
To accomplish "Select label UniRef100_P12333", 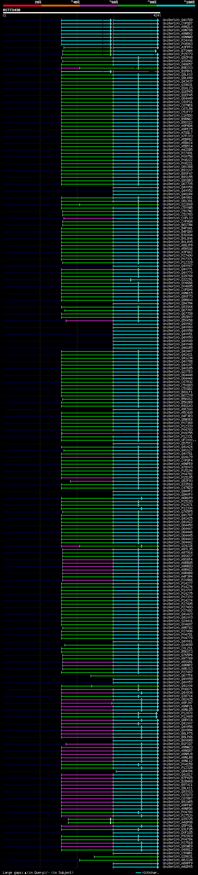I will click(x=178, y=426).
